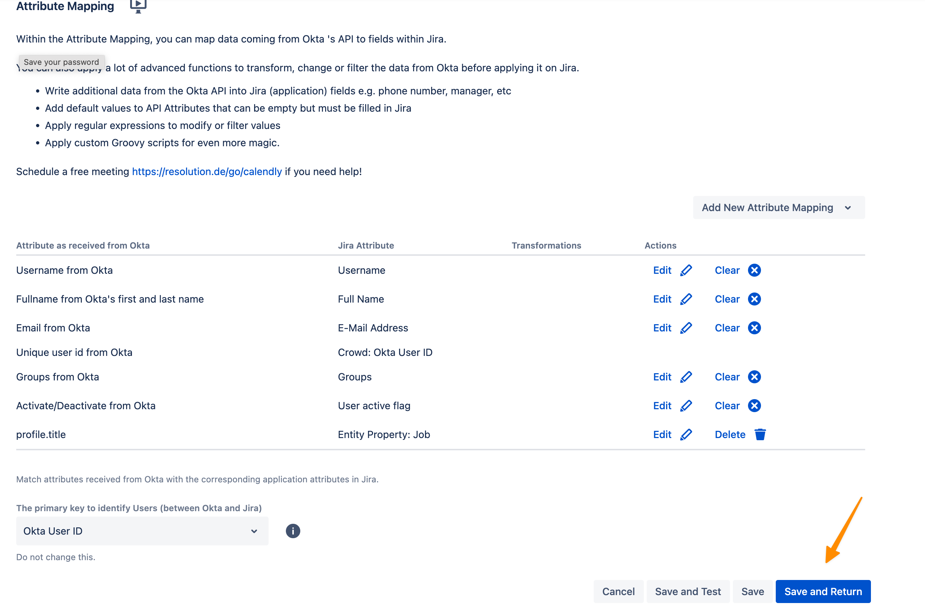Click the clear X icon for Groups row

click(x=754, y=377)
